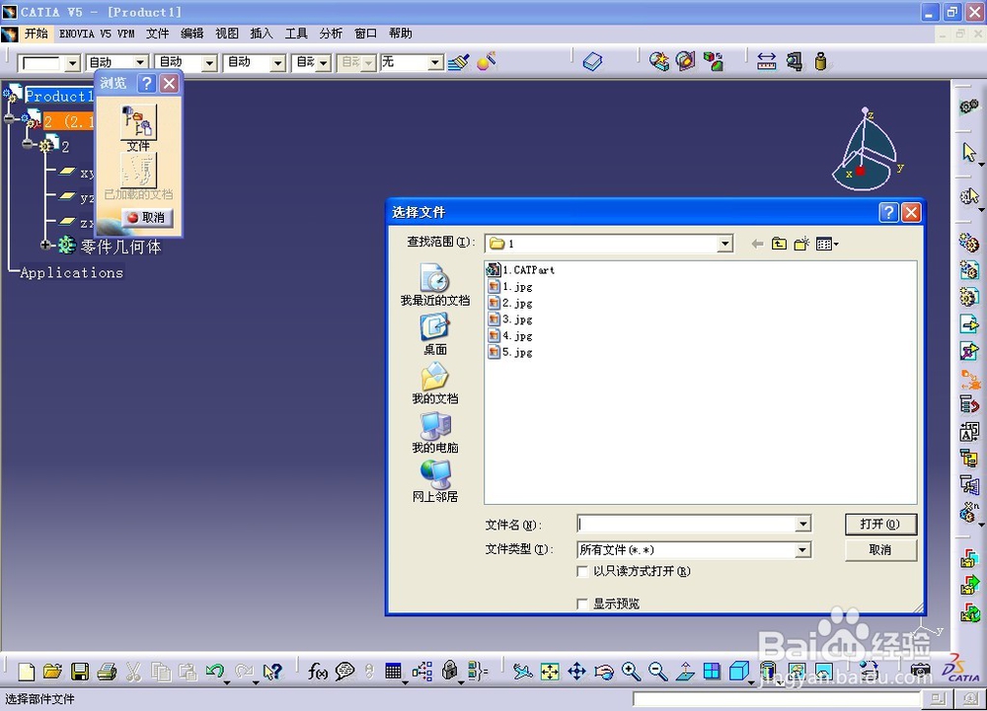The image size is (987, 711).
Task: Click the Save floppy disk icon
Action: pyautogui.click(x=80, y=672)
